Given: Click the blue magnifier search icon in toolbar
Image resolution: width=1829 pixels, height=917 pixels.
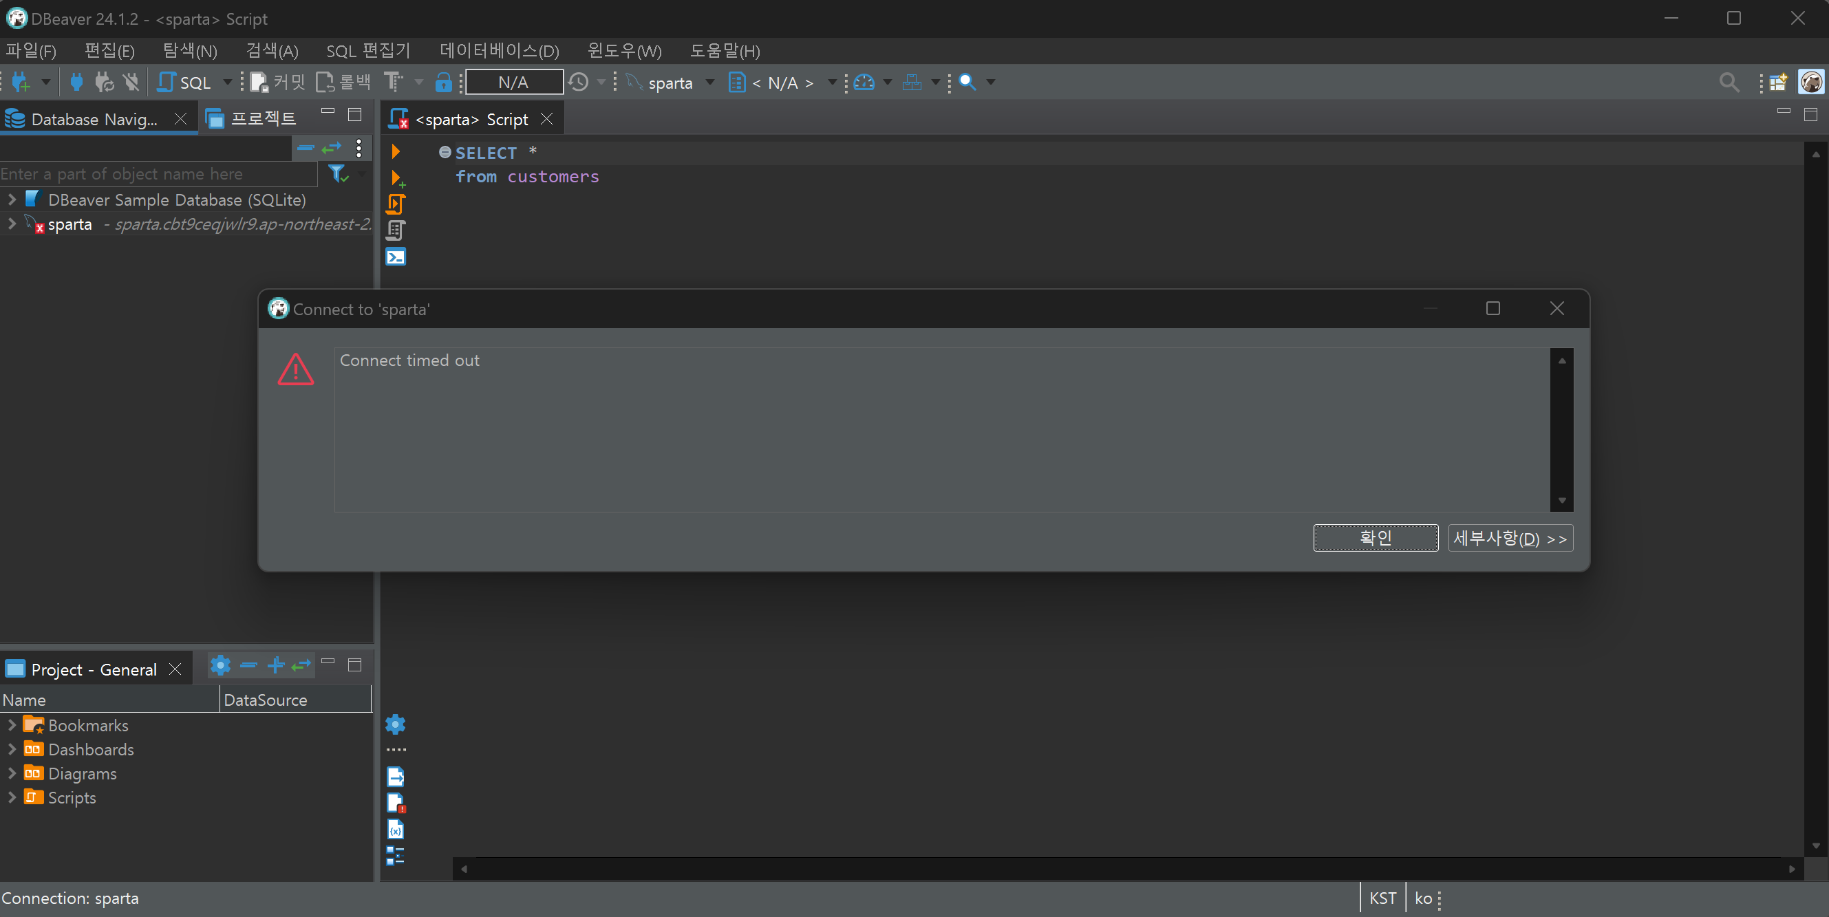Looking at the screenshot, I should tap(967, 83).
